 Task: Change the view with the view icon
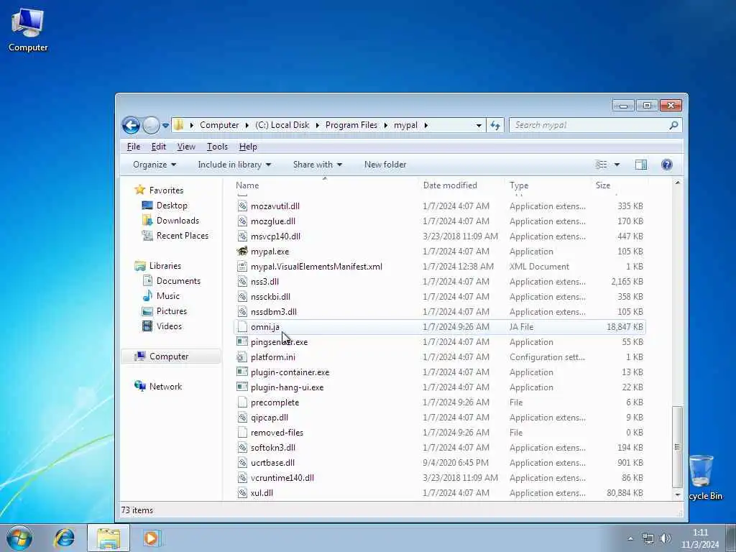602,165
